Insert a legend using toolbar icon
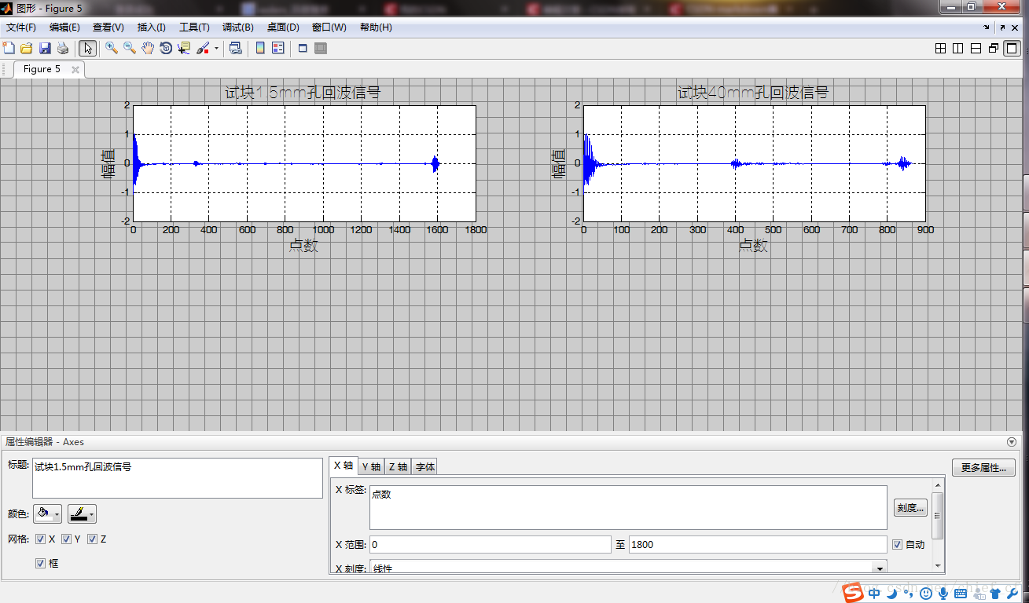The image size is (1029, 603). 278,49
